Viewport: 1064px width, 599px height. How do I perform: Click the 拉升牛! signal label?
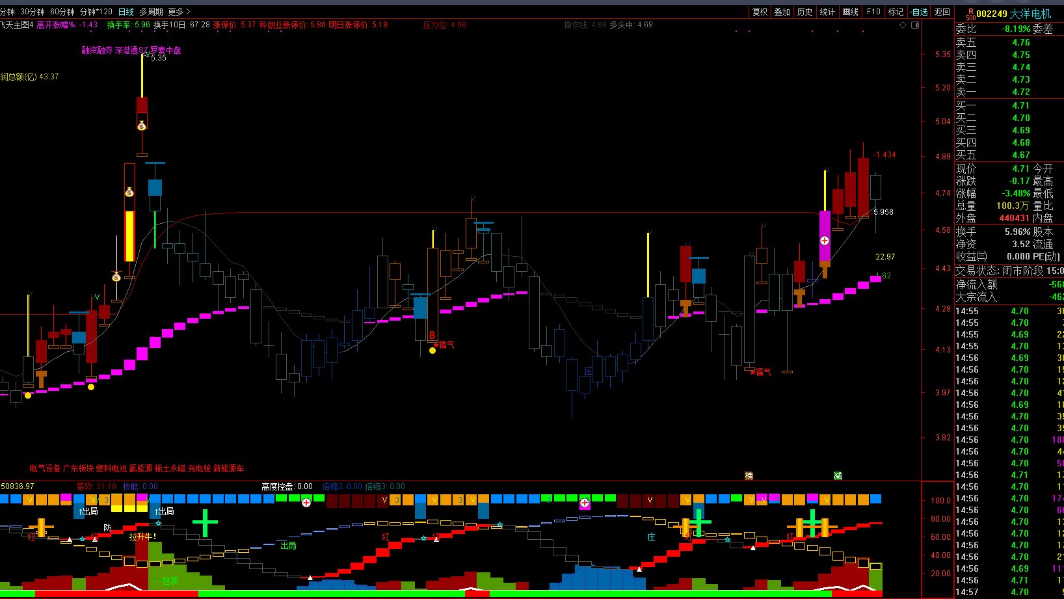142,537
